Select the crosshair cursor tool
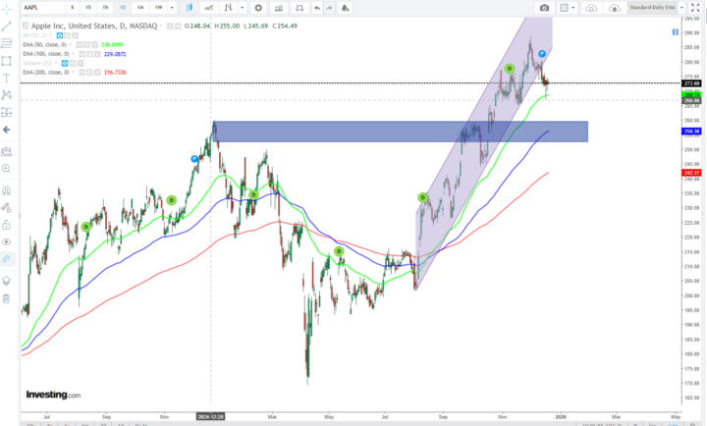 [x=6, y=9]
